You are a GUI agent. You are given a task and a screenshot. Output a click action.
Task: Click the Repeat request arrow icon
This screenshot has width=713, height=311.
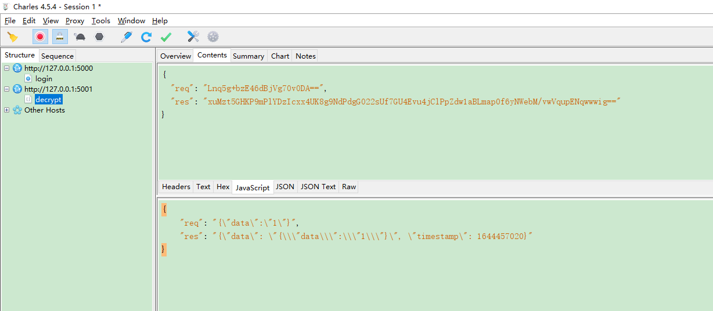coord(146,37)
